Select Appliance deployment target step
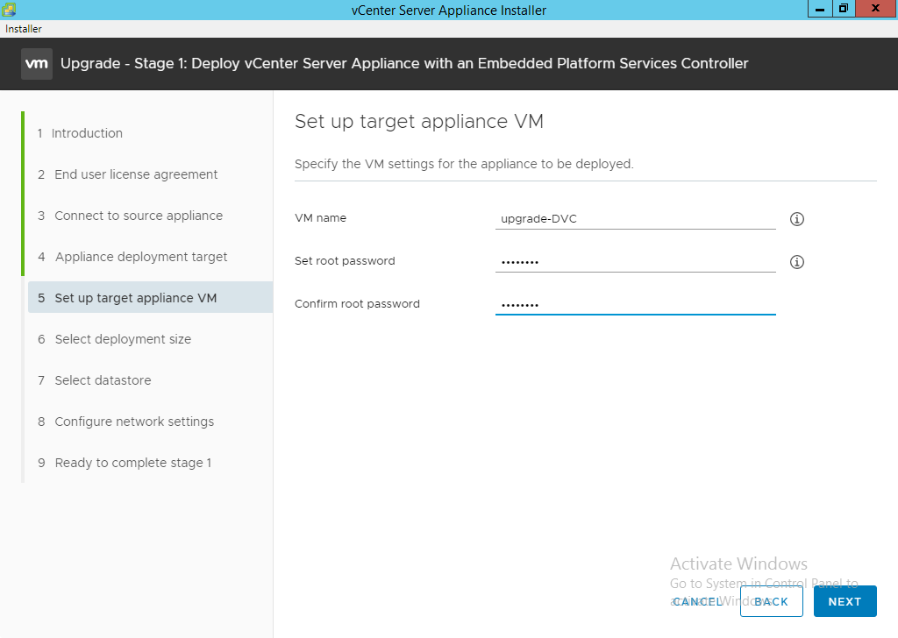The height and width of the screenshot is (638, 898). point(132,257)
